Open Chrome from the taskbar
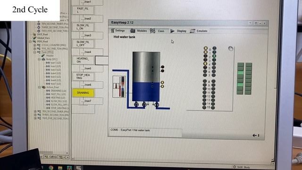This screenshot has width=302, height=170. pyautogui.click(x=51, y=168)
